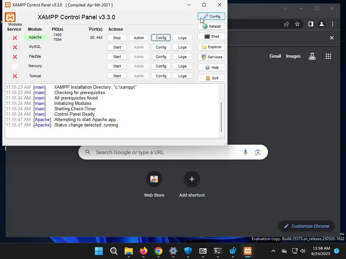The height and width of the screenshot is (259, 346).
Task: Start the Tomcat module
Action: [x=117, y=76]
